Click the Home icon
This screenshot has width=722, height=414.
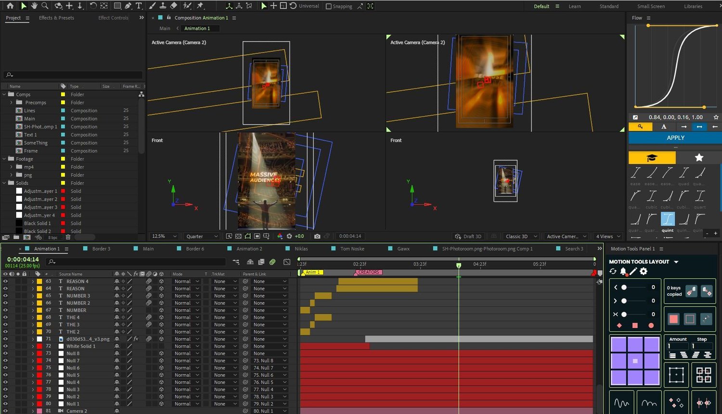[10, 6]
